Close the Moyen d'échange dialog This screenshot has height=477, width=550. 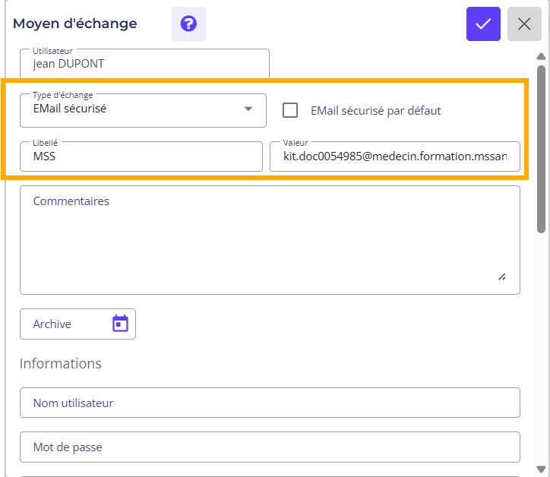[524, 24]
